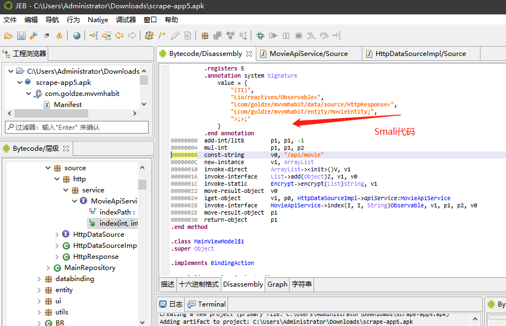The image size is (506, 326).
Task: Open the 编辑 menu
Action: [31, 19]
